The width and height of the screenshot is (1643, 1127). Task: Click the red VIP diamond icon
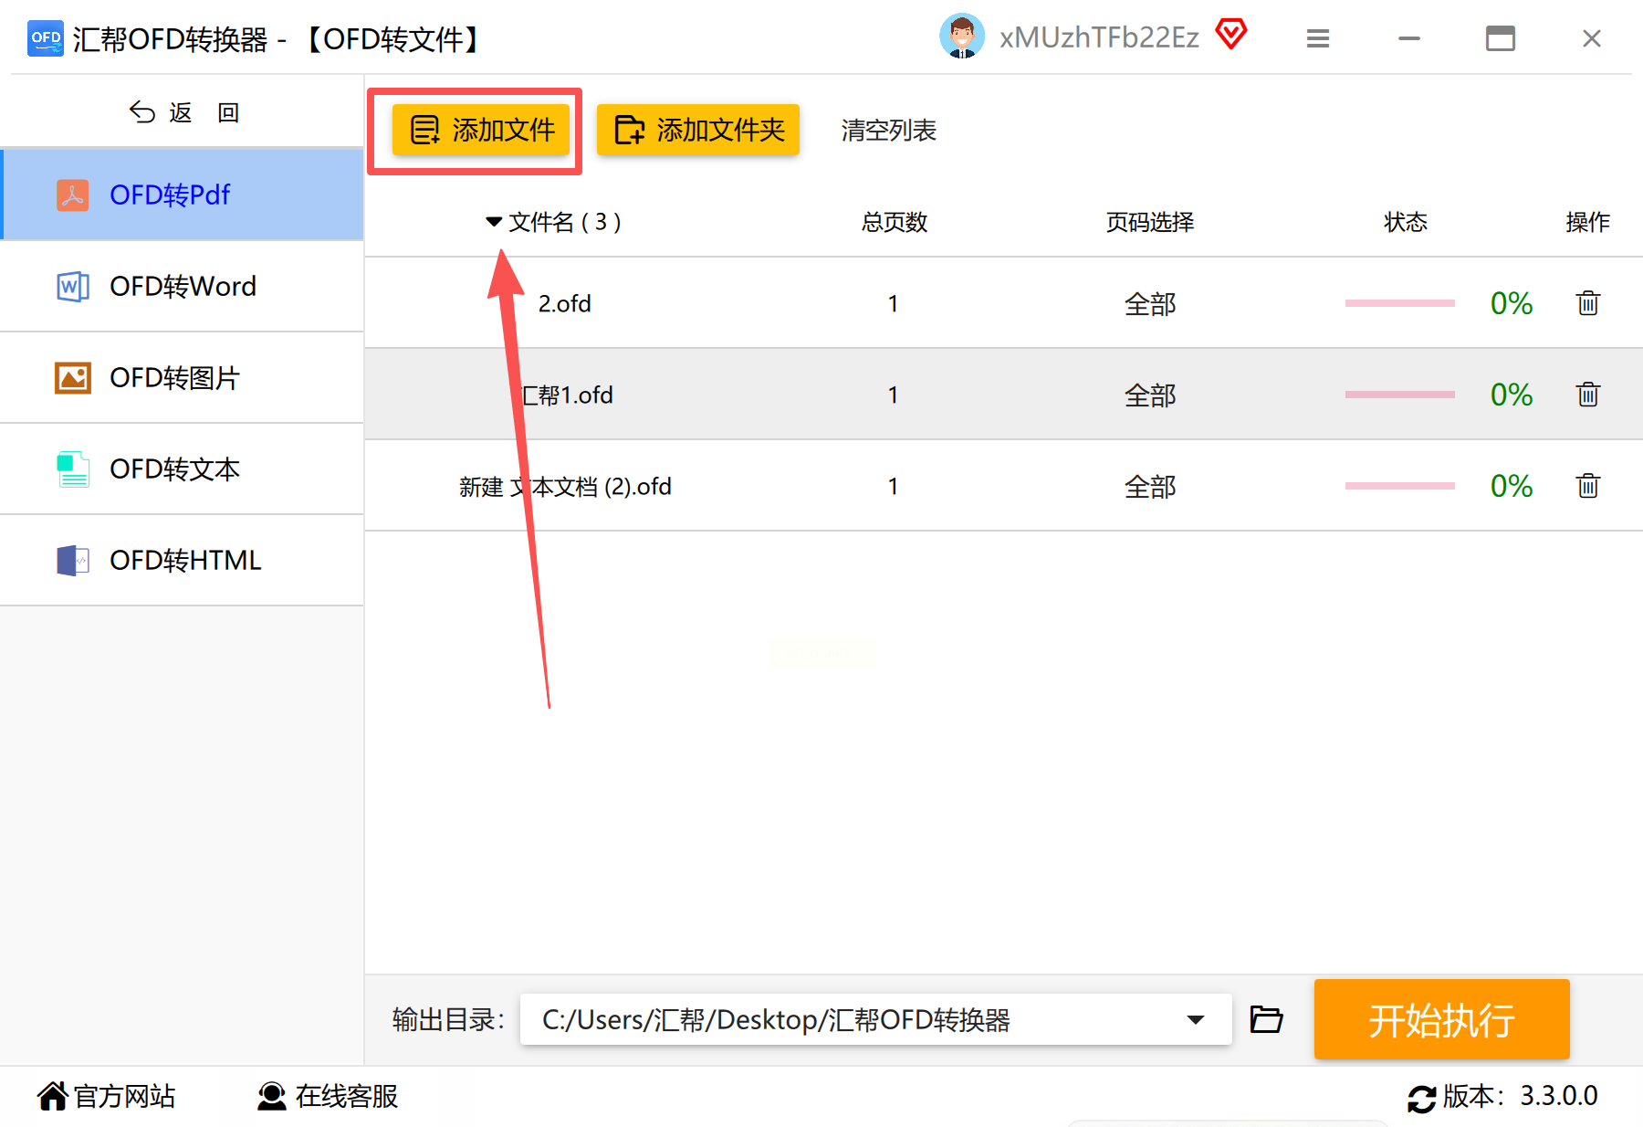[1230, 36]
